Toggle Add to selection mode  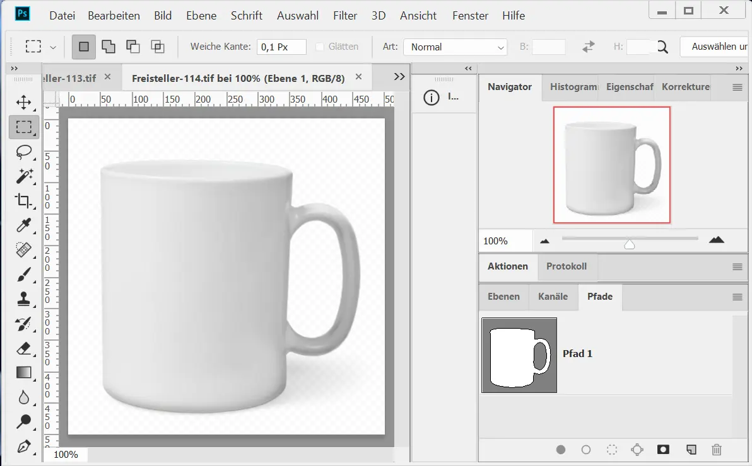click(109, 47)
